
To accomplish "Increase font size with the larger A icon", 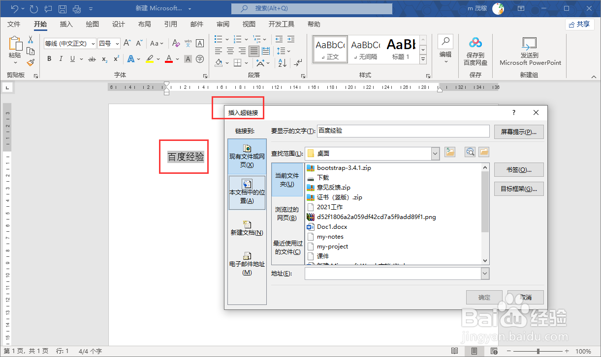I will pos(127,43).
